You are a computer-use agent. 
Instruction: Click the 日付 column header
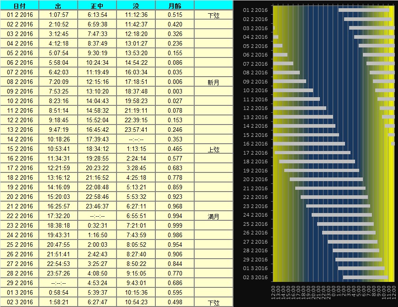point(20,5)
